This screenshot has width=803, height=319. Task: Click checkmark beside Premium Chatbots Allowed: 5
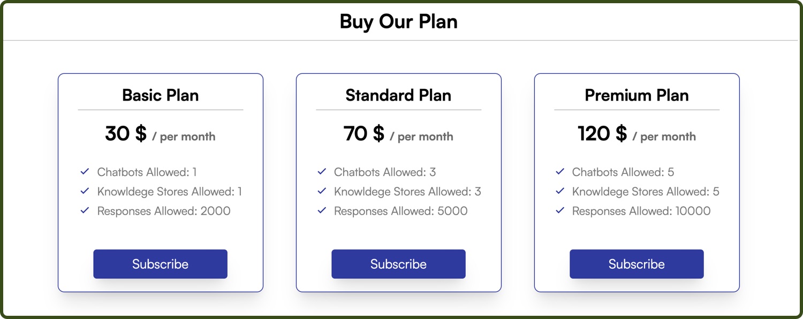[560, 172]
